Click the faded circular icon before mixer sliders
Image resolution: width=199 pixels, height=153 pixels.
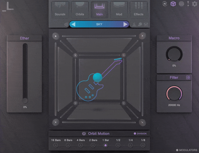coord(140,24)
